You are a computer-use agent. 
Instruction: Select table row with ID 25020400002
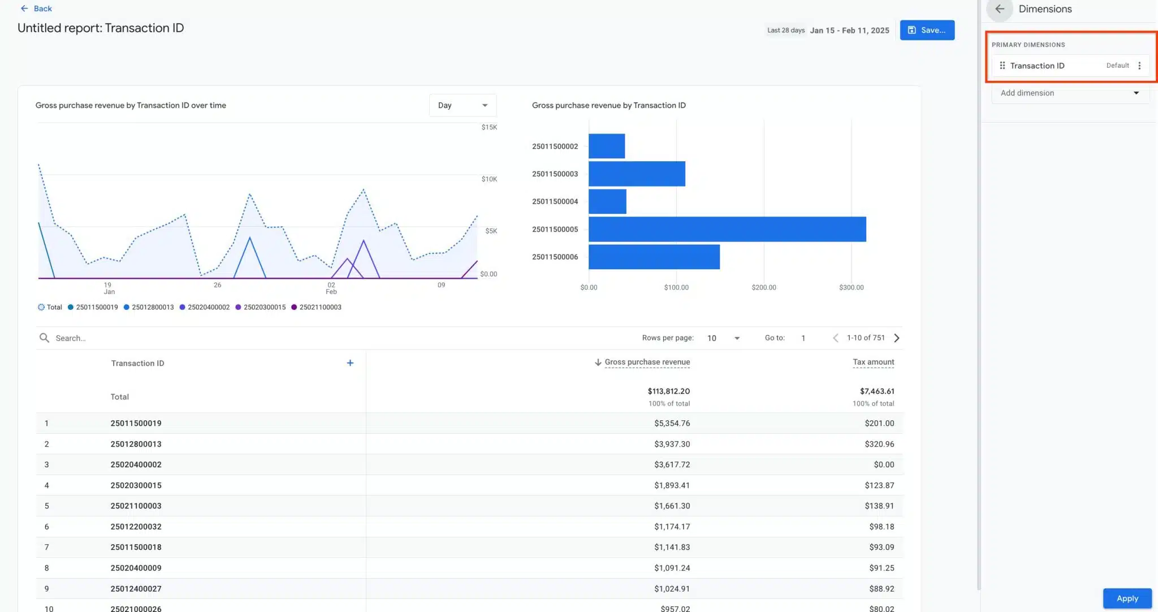[x=469, y=464]
